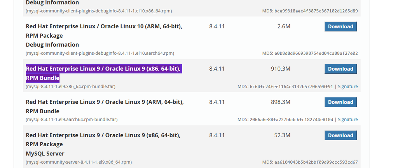The image size is (398, 168).
Task: Click filename mysql-8.4.11-1.el9.aarch64.rpm-bundle.tar
Action: click(x=72, y=120)
